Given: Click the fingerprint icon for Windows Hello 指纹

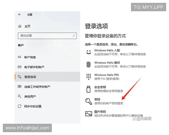Looking at the screenshot, I should tap(89, 64).
